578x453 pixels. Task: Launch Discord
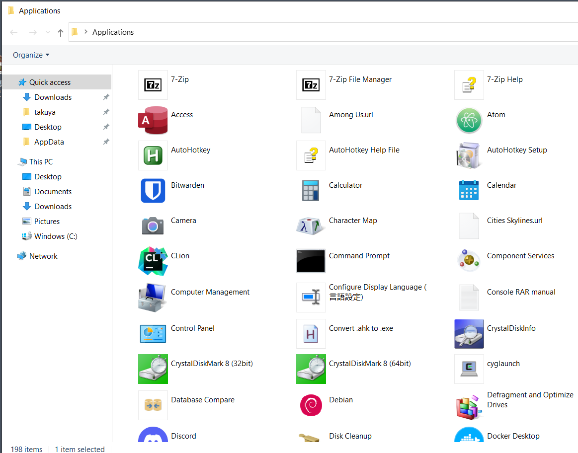(153, 437)
